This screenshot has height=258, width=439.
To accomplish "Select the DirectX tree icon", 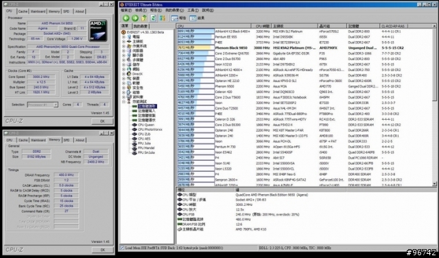I will point(129,74).
